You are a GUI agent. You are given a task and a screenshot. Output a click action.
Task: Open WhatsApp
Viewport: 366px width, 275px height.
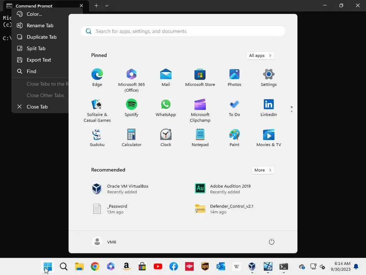tap(166, 108)
